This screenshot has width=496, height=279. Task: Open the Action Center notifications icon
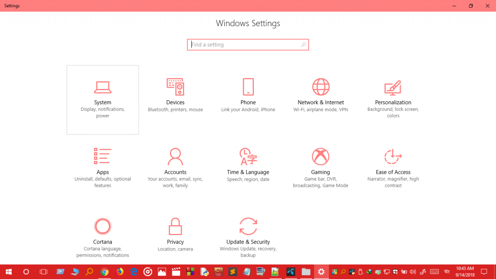pyautogui.click(x=484, y=272)
